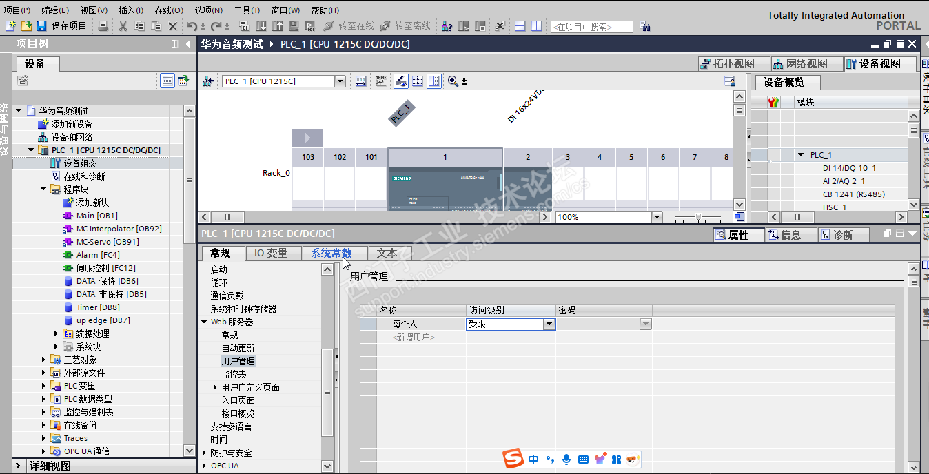Collapse PLC_1 row in device overview

801,155
